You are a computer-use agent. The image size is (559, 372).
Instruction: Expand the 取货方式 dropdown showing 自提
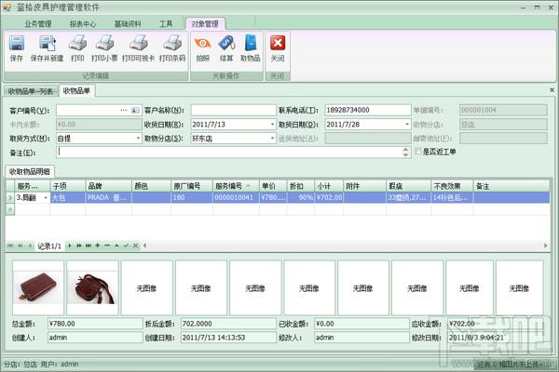138,139
